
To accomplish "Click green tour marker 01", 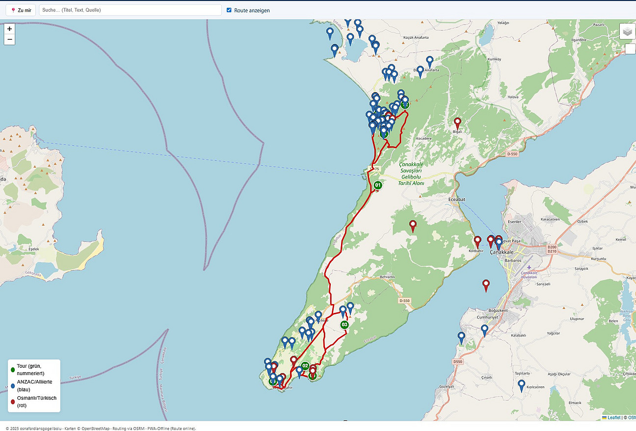I will click(x=377, y=185).
